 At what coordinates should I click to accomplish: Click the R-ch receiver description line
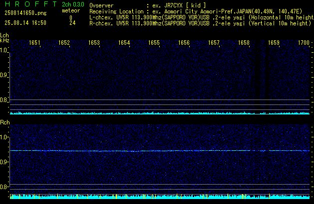[x=200, y=23]
